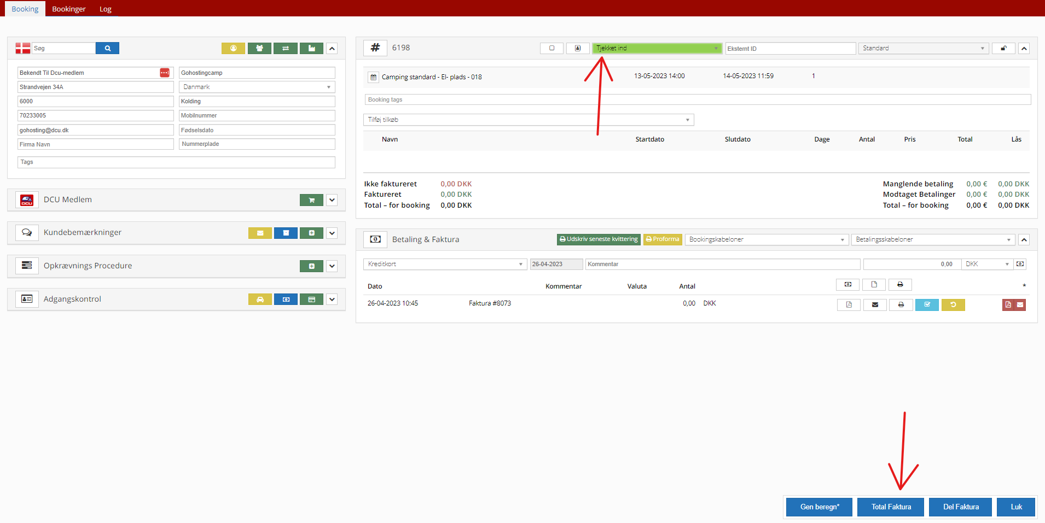Click the green shopping cart icon in DCU Medlem
The image size is (1045, 523).
click(x=311, y=200)
